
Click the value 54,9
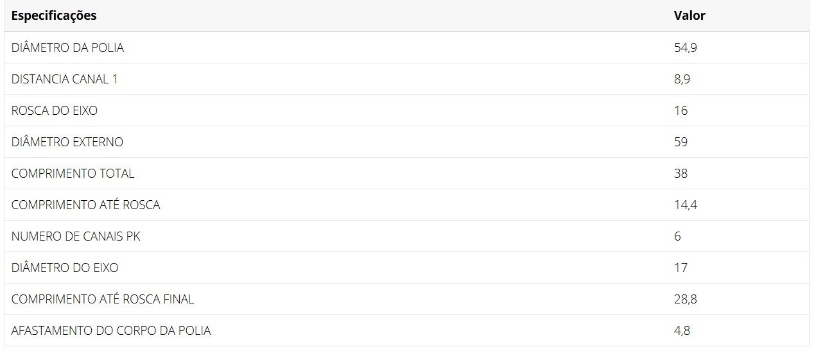[x=685, y=48]
